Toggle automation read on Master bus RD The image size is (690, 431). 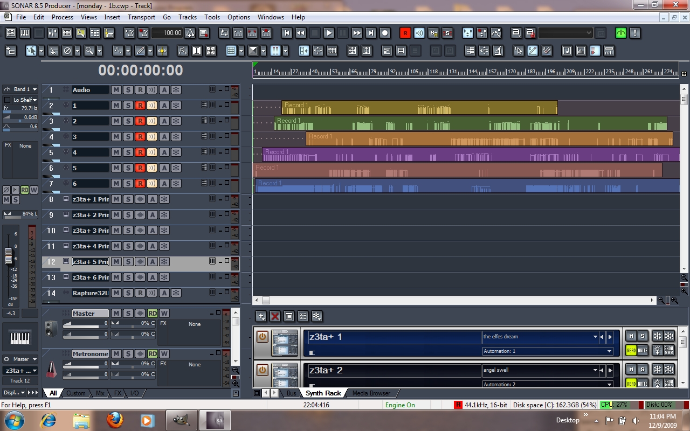click(x=153, y=314)
